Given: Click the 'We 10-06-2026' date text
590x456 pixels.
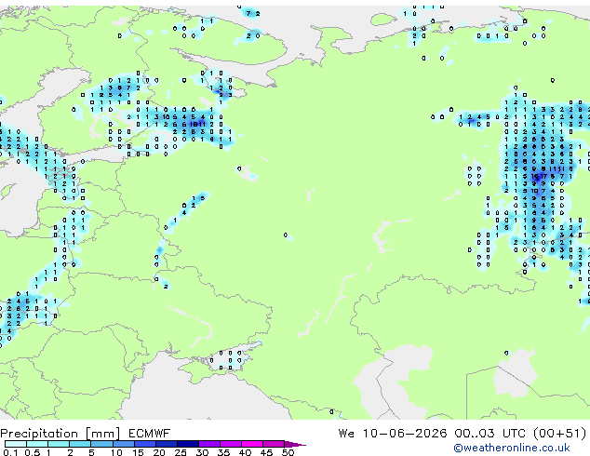Looking at the screenshot, I should [393, 434].
